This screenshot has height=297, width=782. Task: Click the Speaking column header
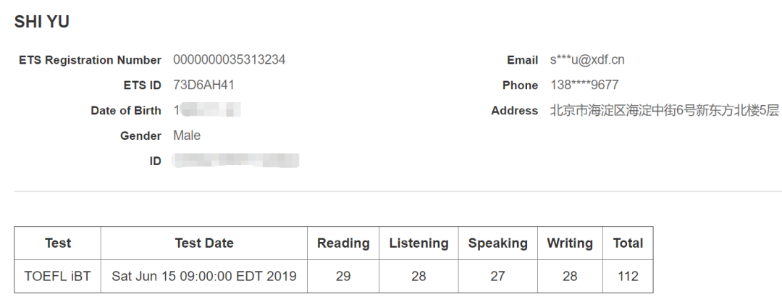pos(497,243)
